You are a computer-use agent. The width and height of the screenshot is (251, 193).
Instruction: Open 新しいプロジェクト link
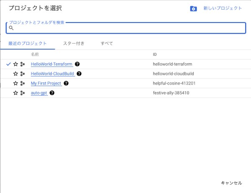[x=223, y=8]
